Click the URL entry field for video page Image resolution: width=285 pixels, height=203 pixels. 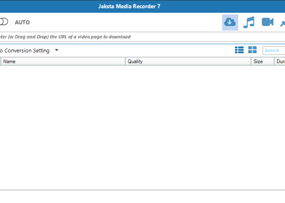(x=142, y=37)
